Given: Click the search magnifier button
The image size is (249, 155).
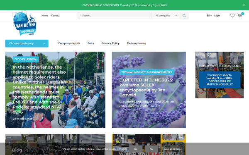Looking at the screenshot, I should pos(184,16).
